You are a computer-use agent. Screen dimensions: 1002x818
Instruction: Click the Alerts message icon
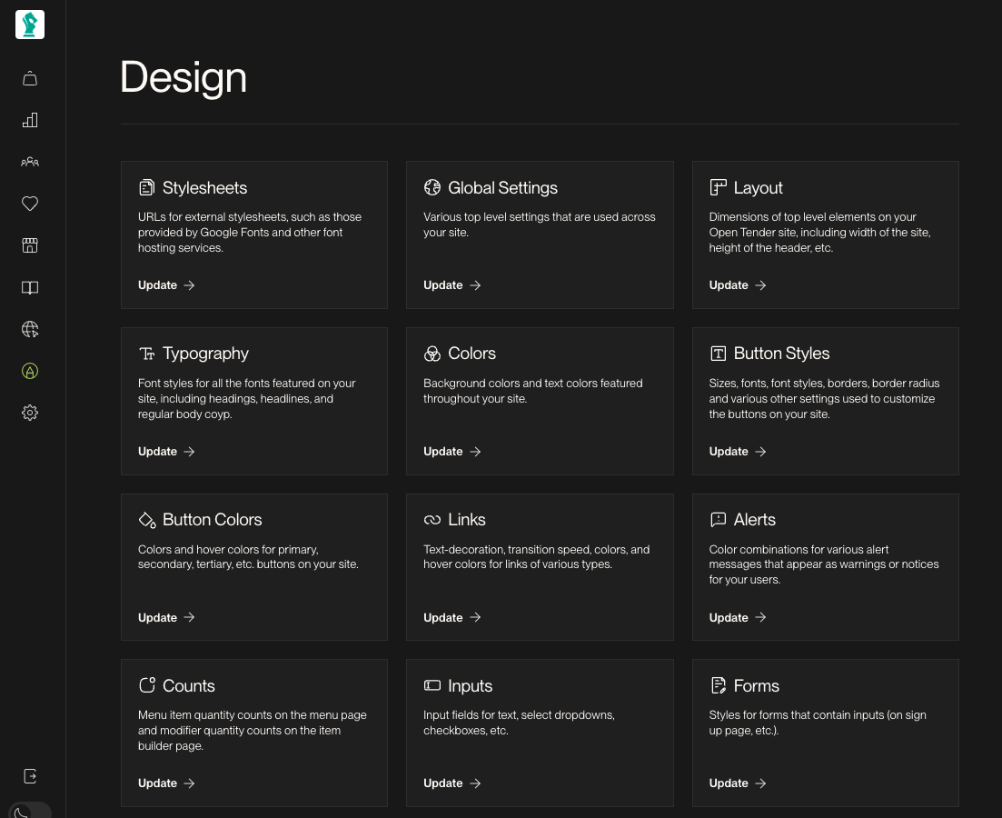[x=718, y=519]
